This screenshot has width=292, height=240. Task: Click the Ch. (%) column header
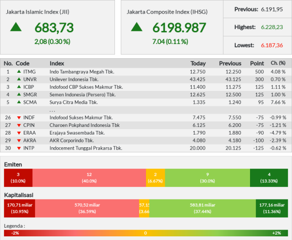pyautogui.click(x=278, y=63)
